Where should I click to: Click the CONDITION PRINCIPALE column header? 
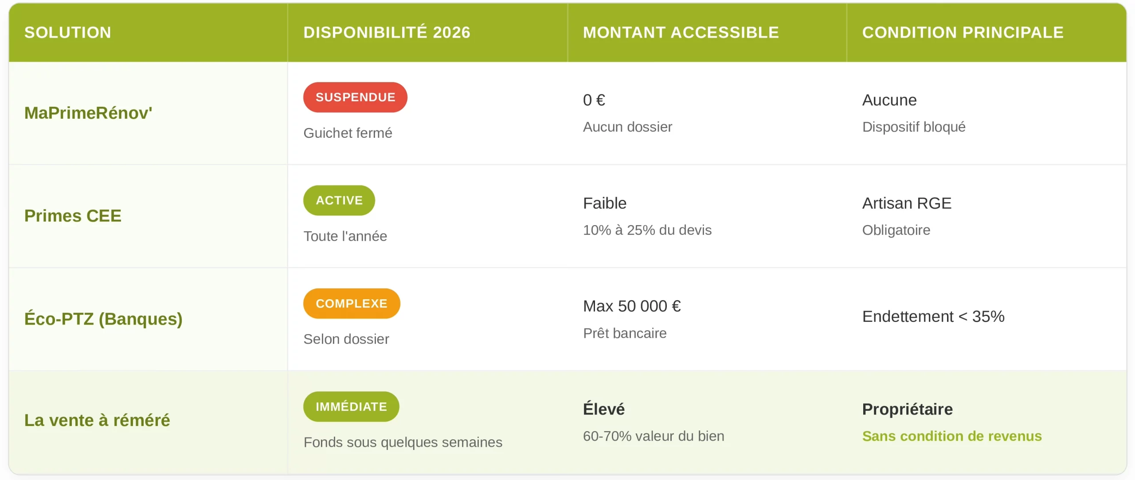click(x=963, y=32)
